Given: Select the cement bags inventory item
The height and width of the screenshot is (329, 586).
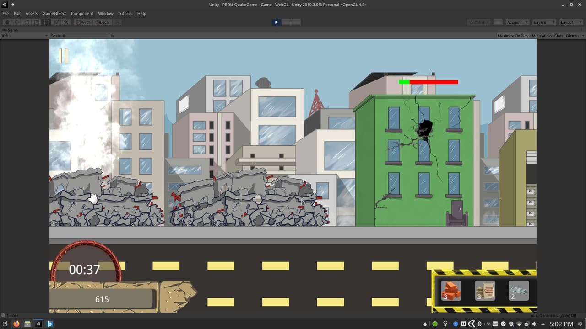Looking at the screenshot, I should pyautogui.click(x=485, y=291).
